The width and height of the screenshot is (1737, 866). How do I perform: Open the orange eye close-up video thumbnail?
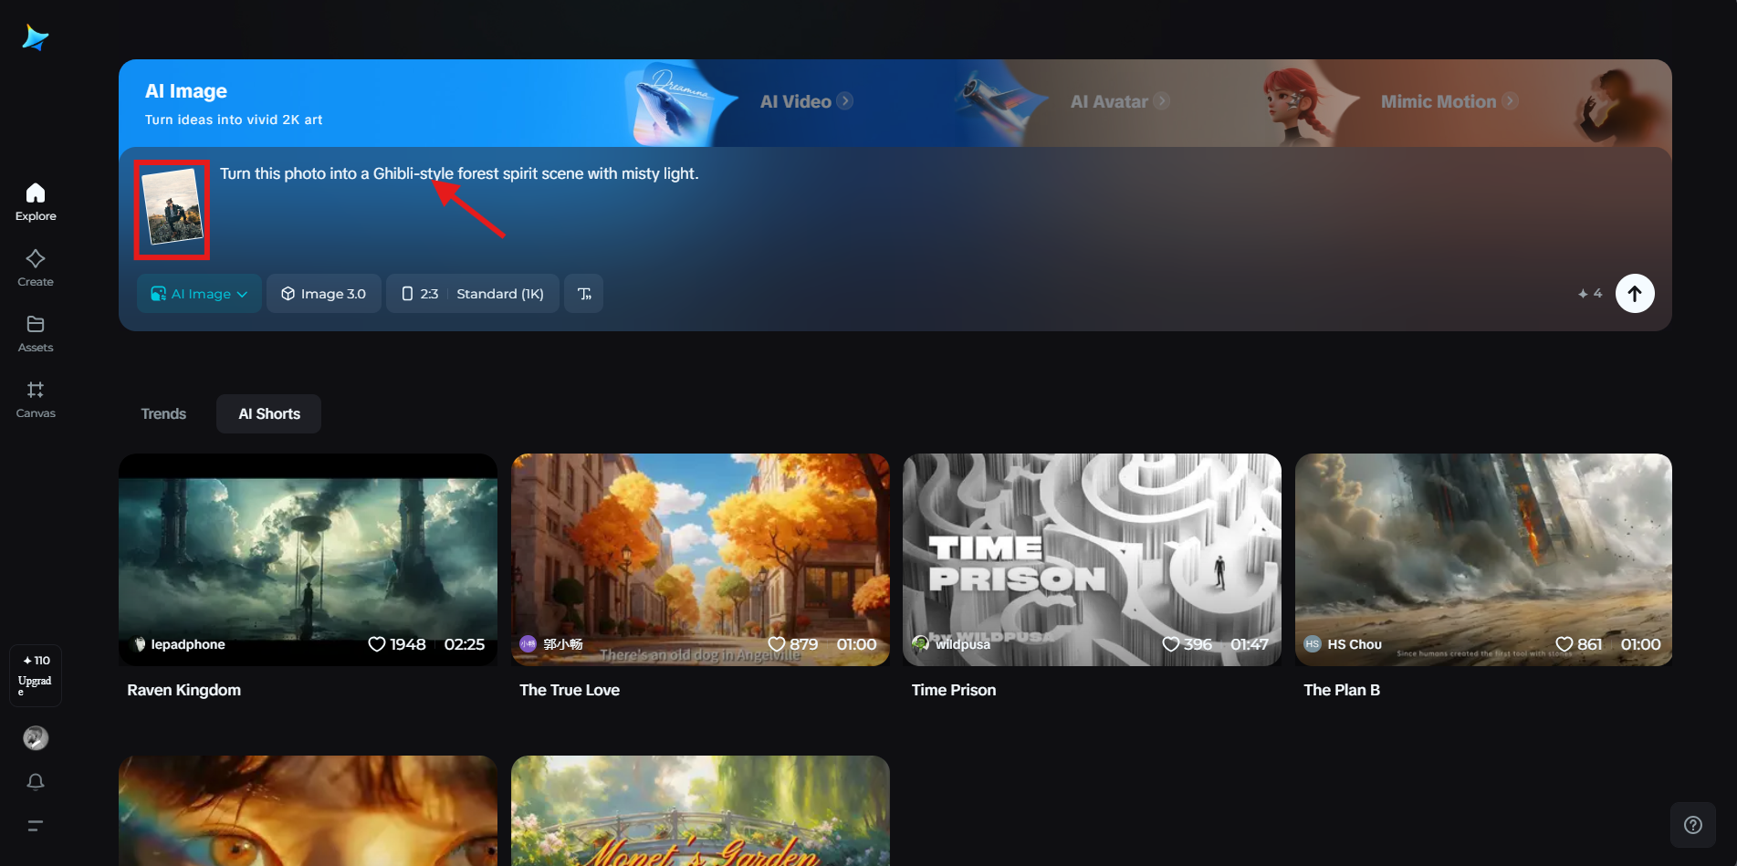309,810
